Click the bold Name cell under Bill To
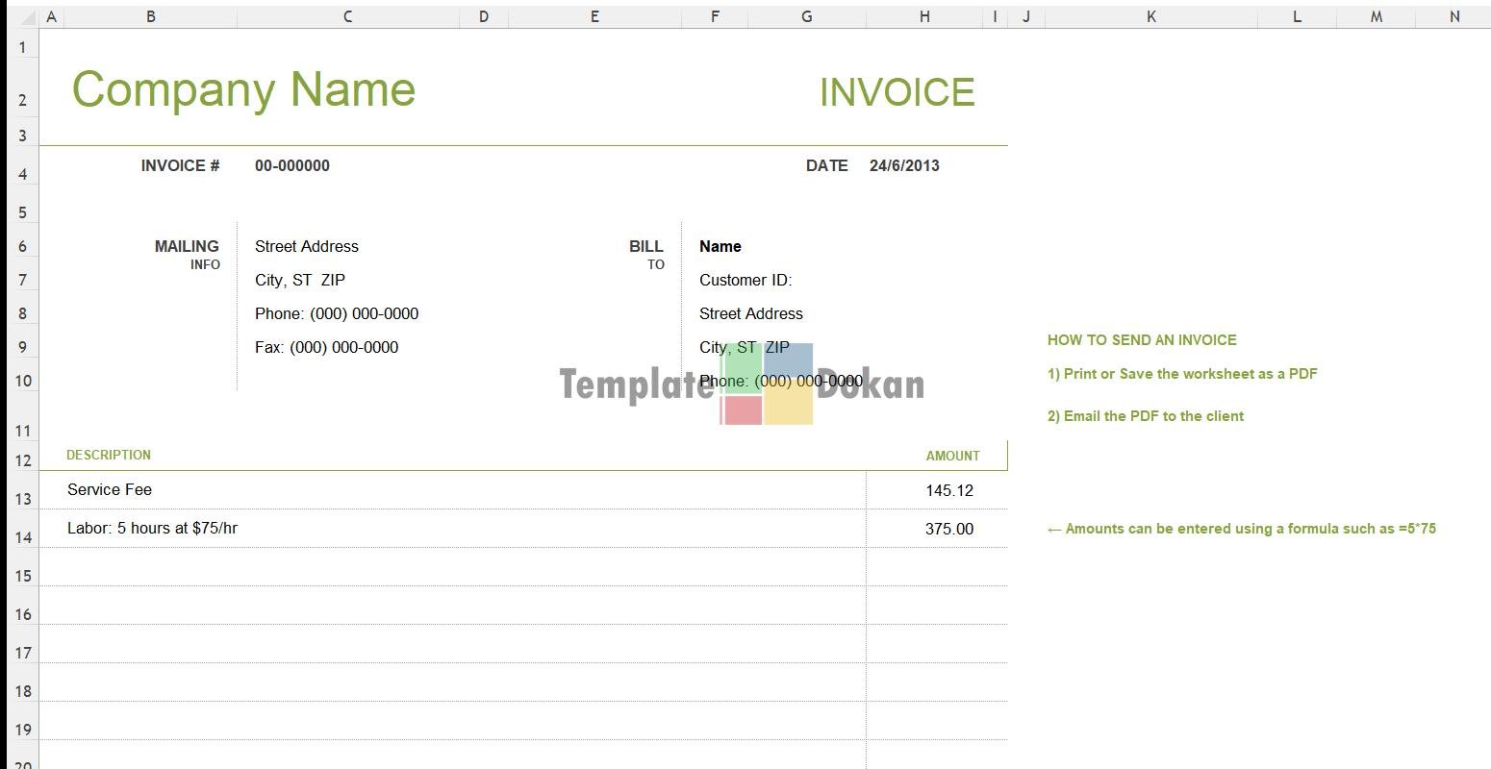1491x769 pixels. coord(720,246)
